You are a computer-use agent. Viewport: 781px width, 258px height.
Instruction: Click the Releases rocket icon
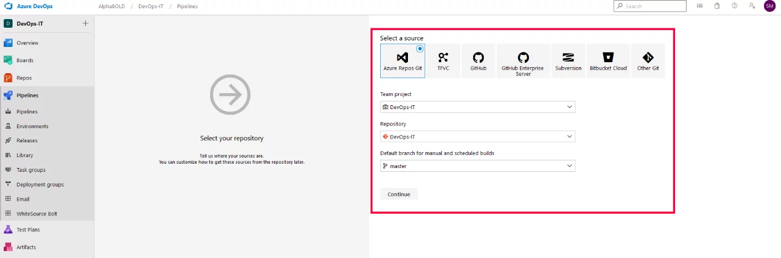tap(8, 141)
